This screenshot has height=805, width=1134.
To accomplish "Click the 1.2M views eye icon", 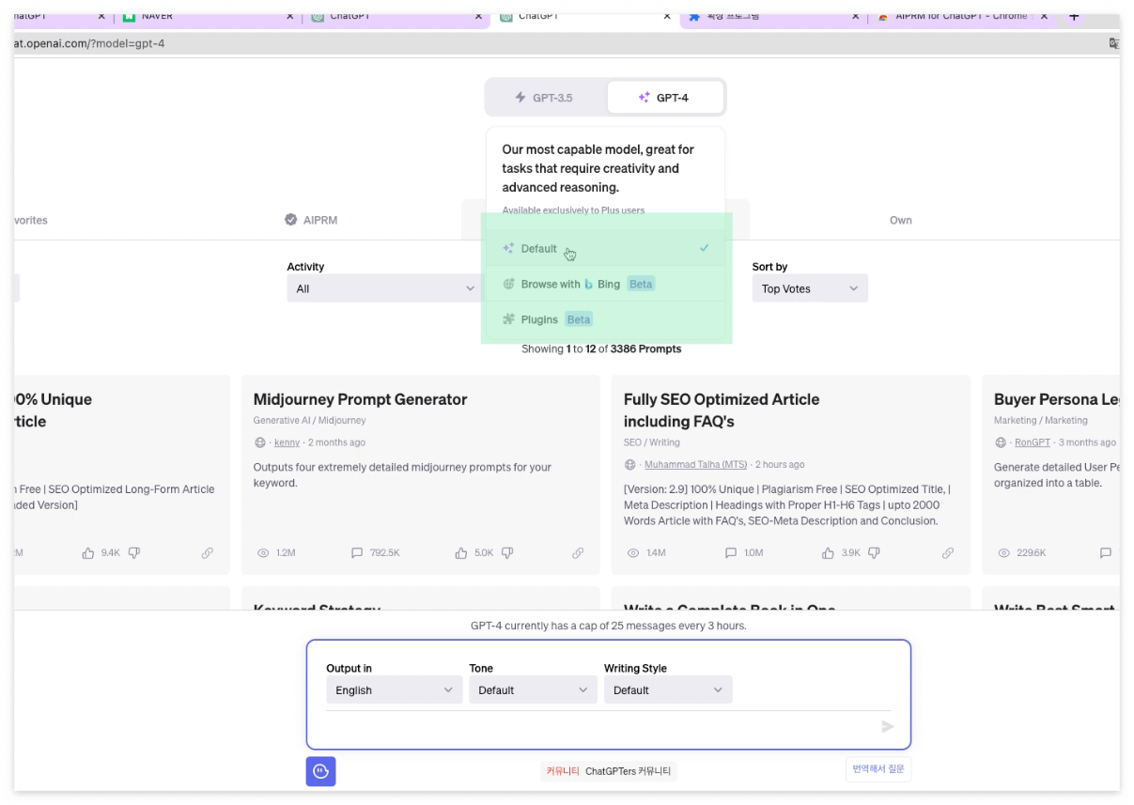I will click(x=263, y=553).
